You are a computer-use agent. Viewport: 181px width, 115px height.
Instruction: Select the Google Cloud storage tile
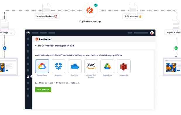point(42,66)
